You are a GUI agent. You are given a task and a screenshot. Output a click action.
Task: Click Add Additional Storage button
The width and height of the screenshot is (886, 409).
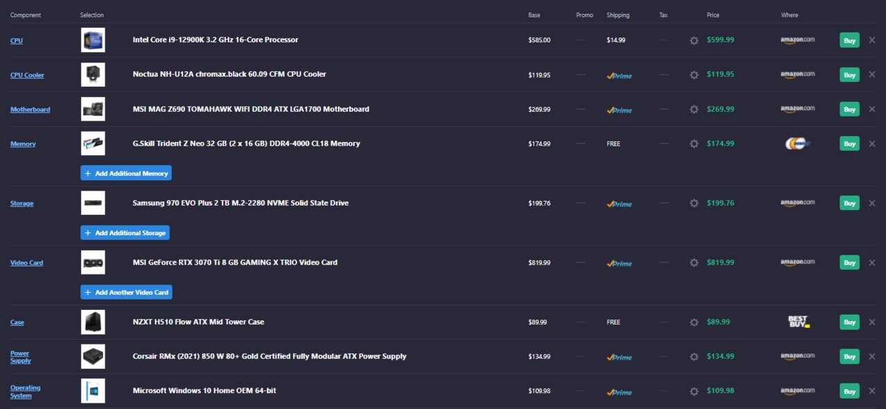tap(125, 233)
